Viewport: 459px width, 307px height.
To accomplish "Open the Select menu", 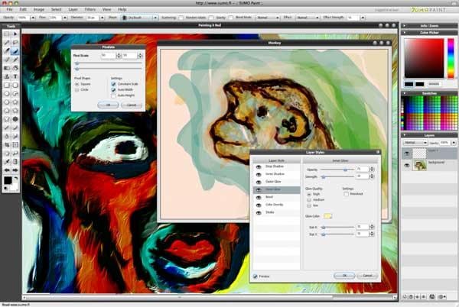I will pyautogui.click(x=56, y=9).
